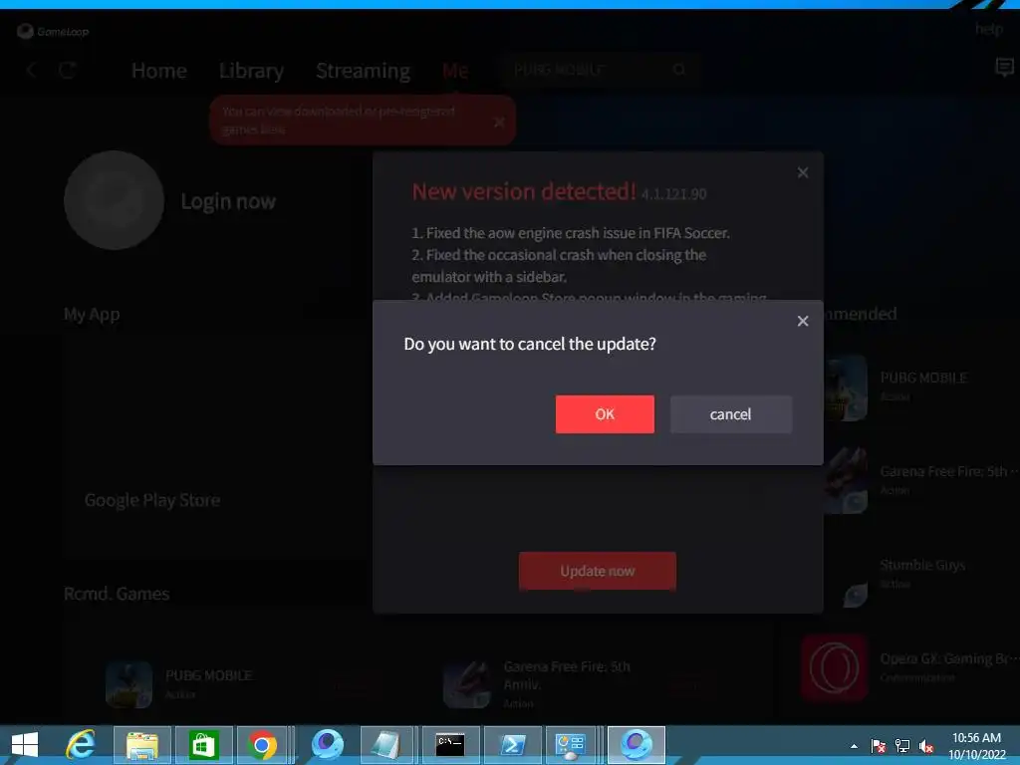Image resolution: width=1020 pixels, height=765 pixels.
Task: Open PowerShell from taskbar
Action: [513, 745]
